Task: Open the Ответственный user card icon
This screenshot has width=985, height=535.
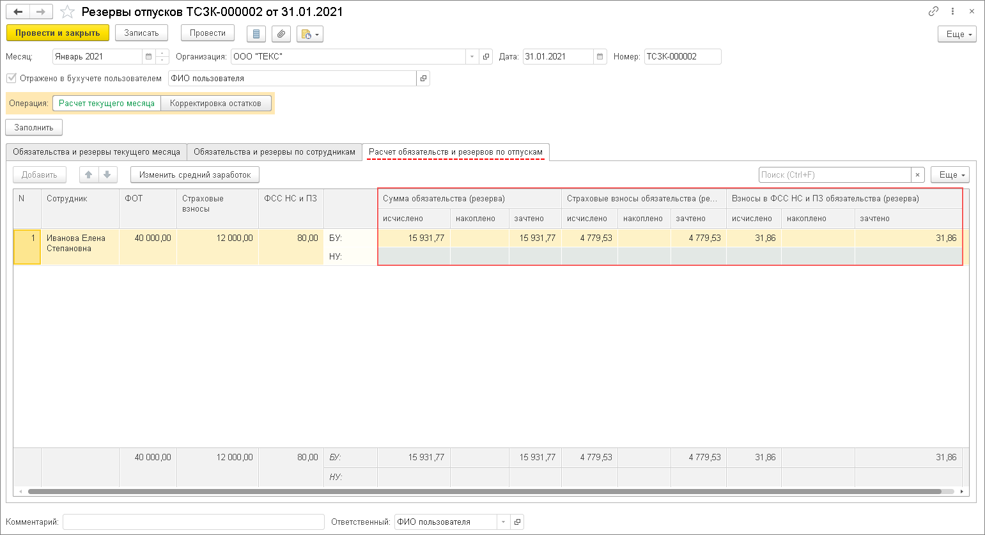Action: tap(518, 522)
